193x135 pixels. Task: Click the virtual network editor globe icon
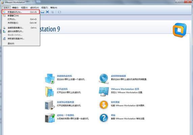104,79
